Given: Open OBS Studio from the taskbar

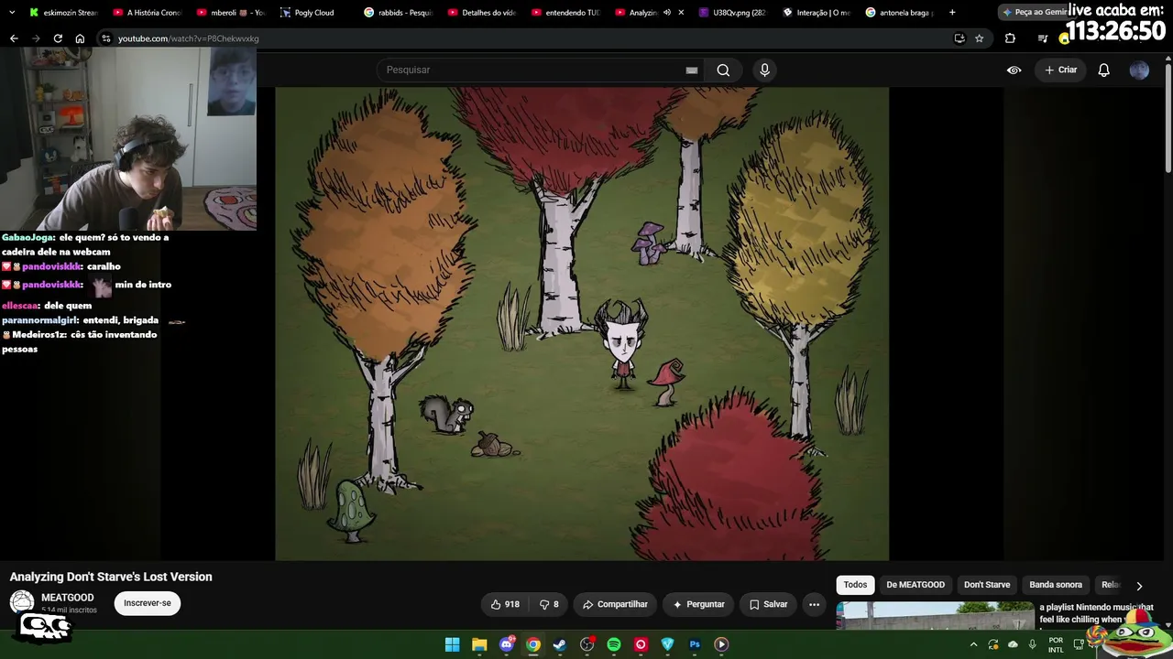Looking at the screenshot, I should click(x=587, y=644).
